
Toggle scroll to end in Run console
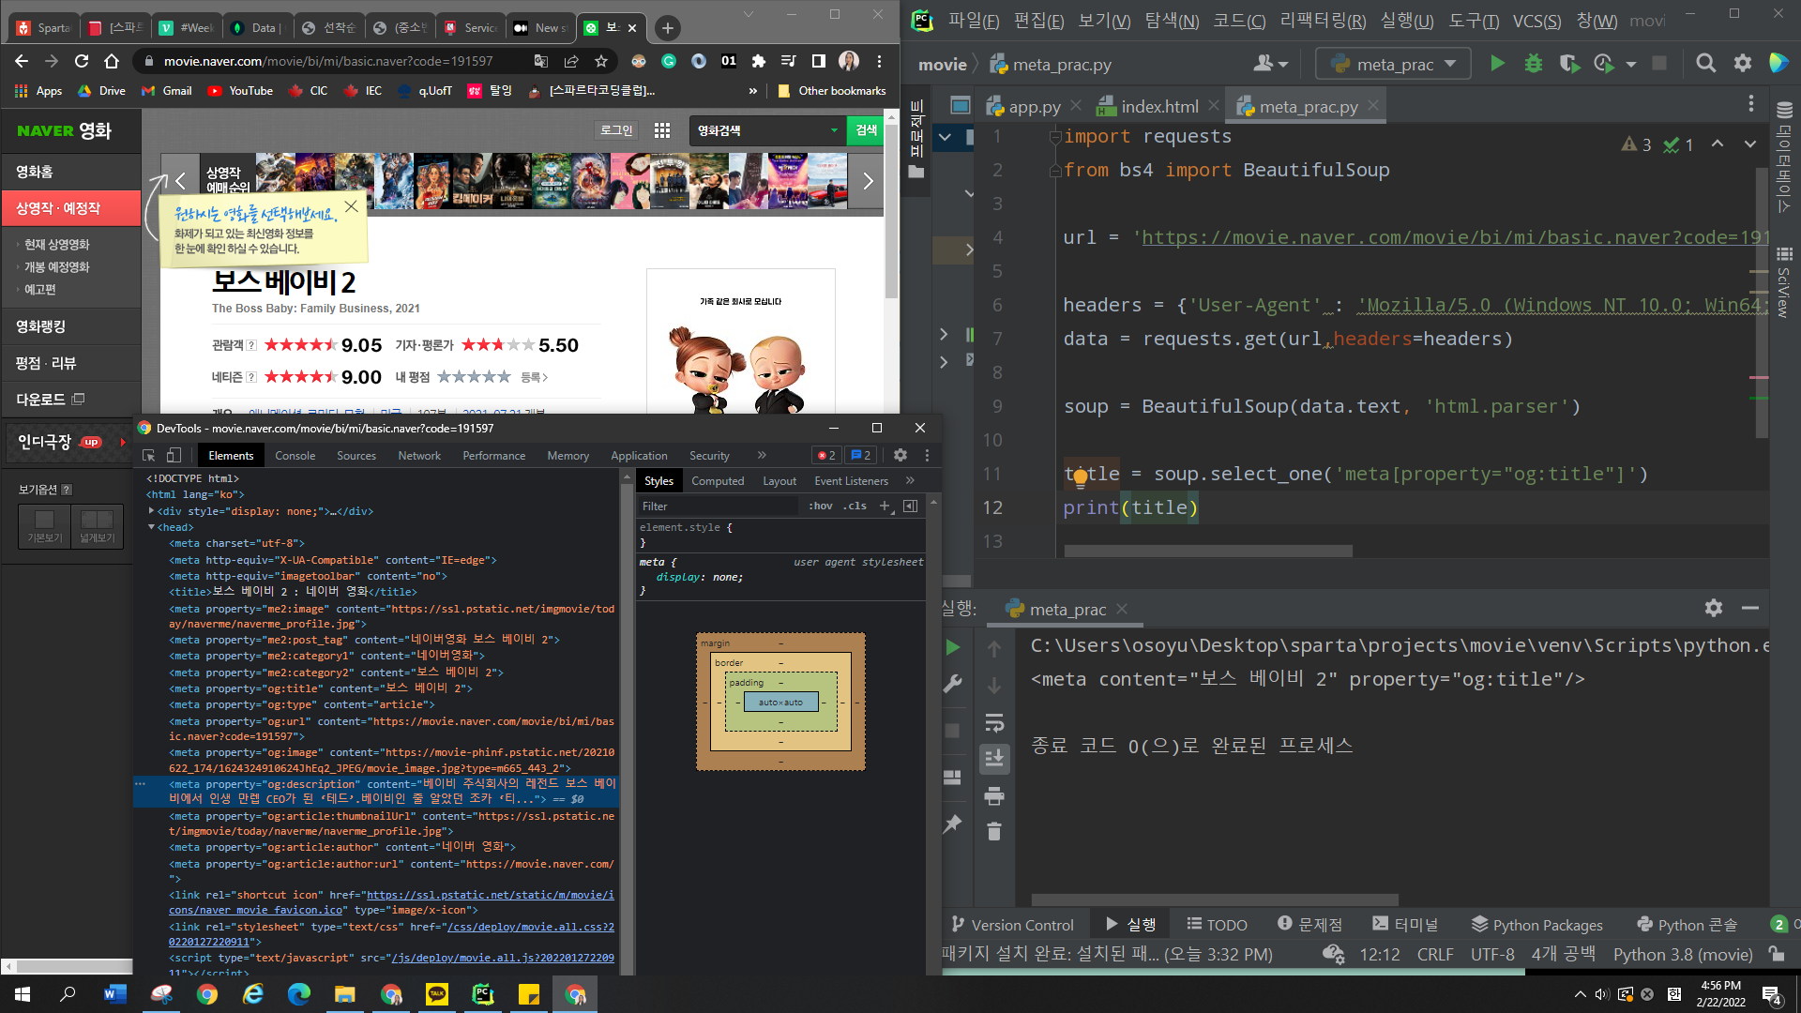click(994, 758)
